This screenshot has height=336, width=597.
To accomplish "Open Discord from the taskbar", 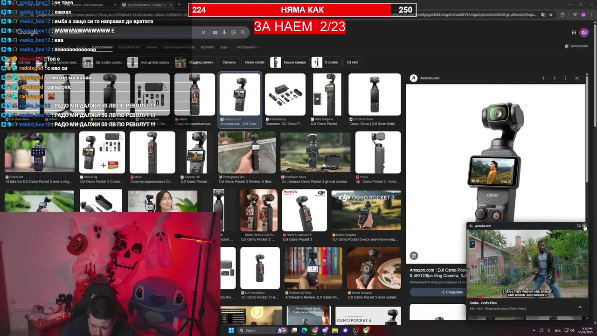I will pos(325,330).
